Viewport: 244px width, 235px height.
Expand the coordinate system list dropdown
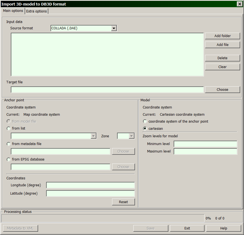pos(94,136)
